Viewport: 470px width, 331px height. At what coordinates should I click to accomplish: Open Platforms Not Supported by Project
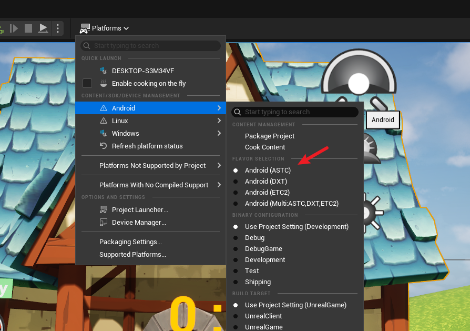[150, 165]
